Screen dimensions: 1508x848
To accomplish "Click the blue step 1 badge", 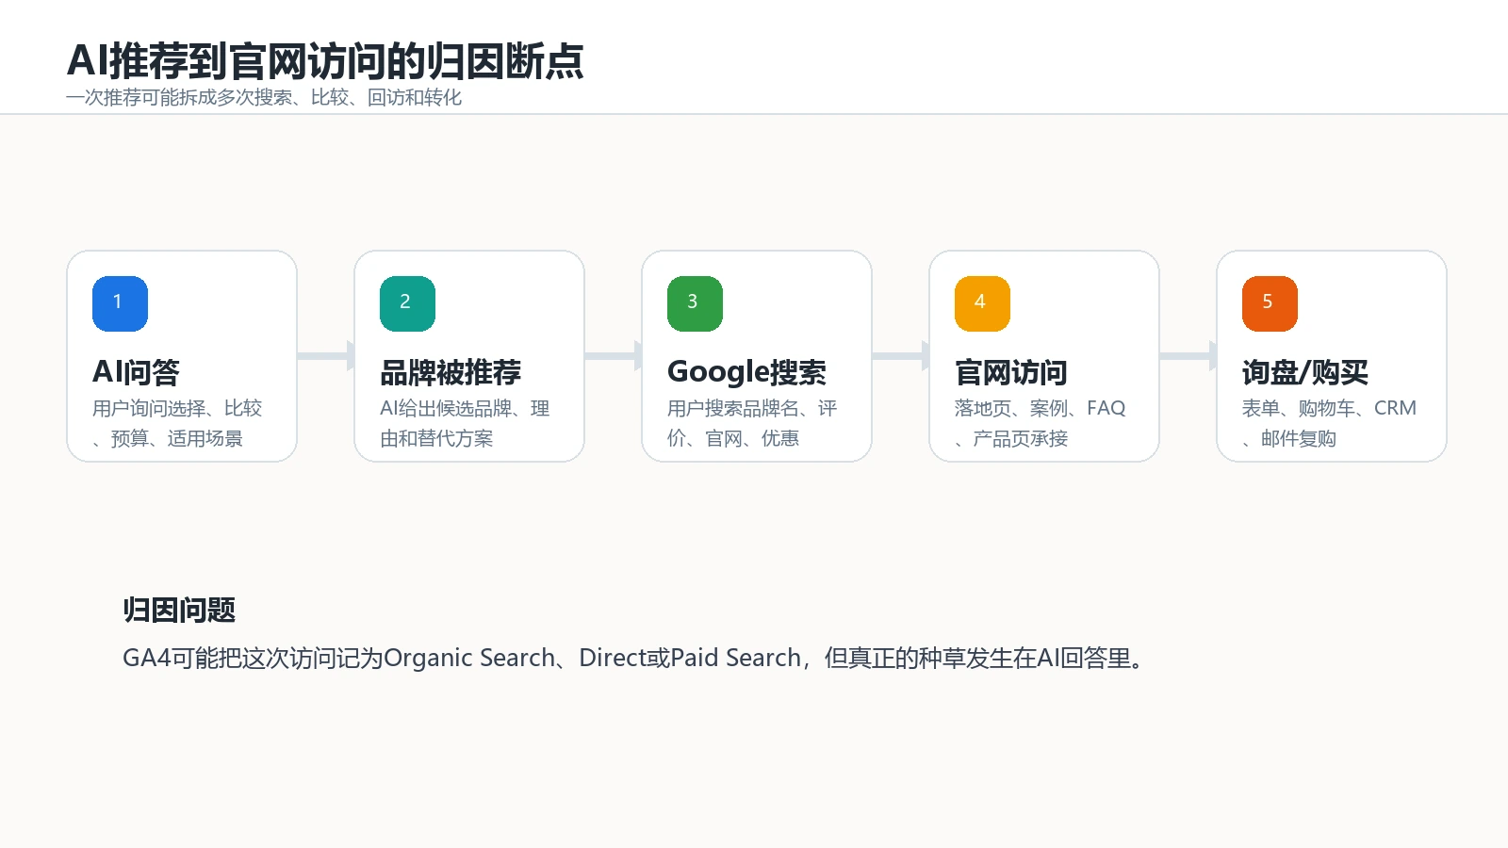I will pos(120,303).
